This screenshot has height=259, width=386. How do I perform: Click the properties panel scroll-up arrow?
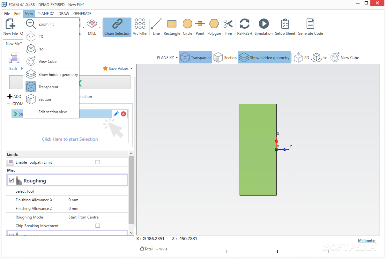tap(131, 154)
